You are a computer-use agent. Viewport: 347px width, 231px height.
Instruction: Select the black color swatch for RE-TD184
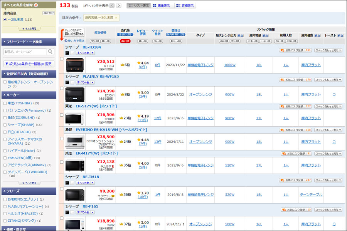click(x=67, y=53)
